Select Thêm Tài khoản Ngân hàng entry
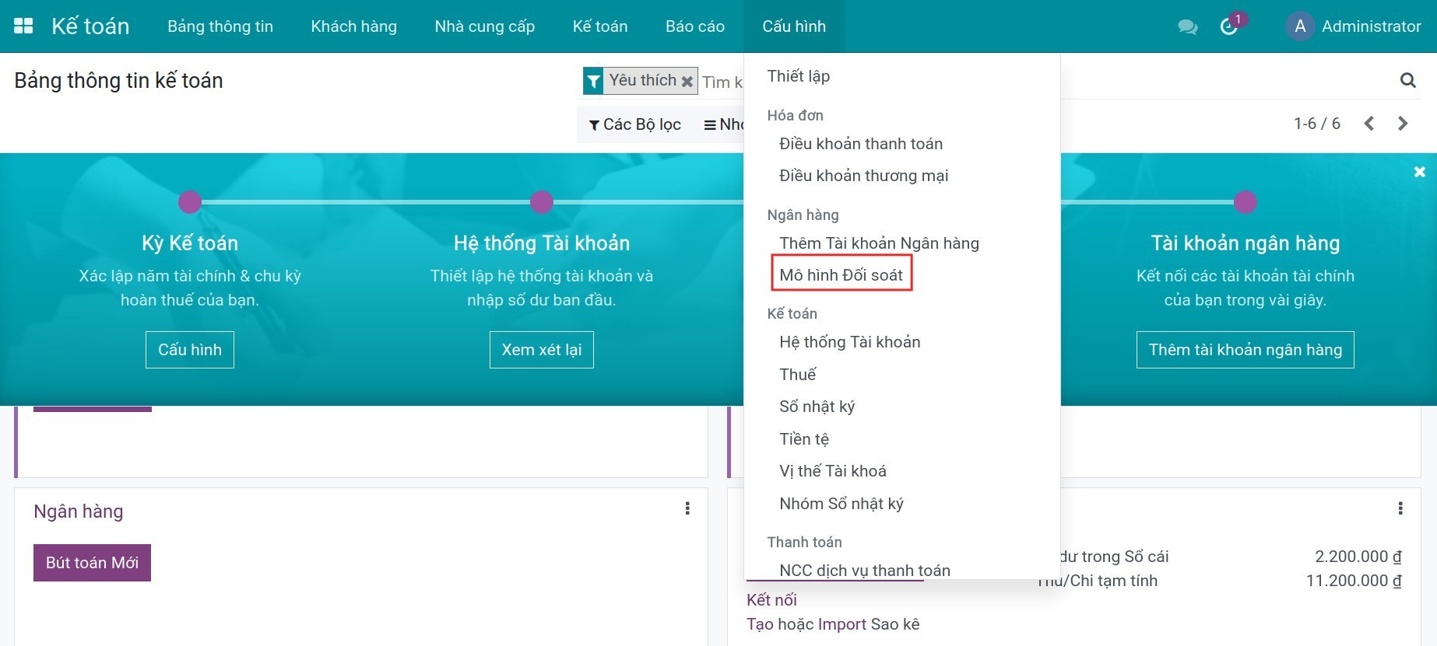This screenshot has height=646, width=1437. coord(880,243)
